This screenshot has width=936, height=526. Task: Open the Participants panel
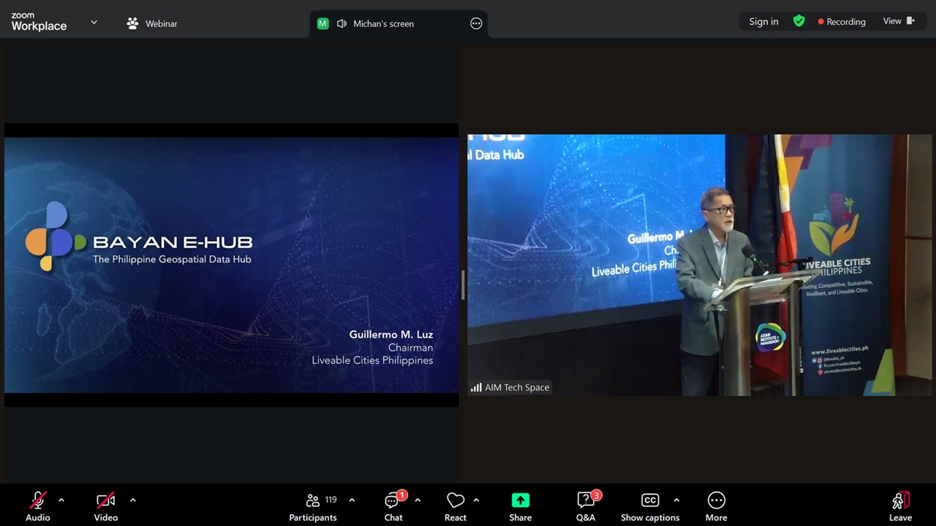[x=313, y=506]
